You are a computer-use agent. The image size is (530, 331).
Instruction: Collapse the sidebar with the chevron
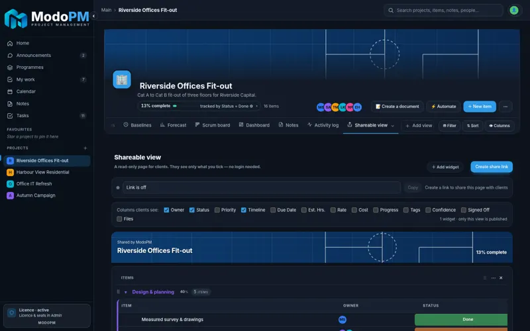click(93, 16)
